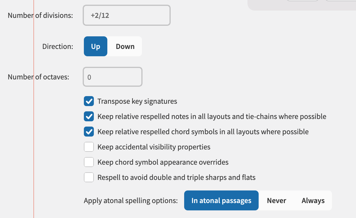Uncheck "Keep relative respelled notes in all layouts"
The height and width of the screenshot is (218, 356).
[89, 116]
